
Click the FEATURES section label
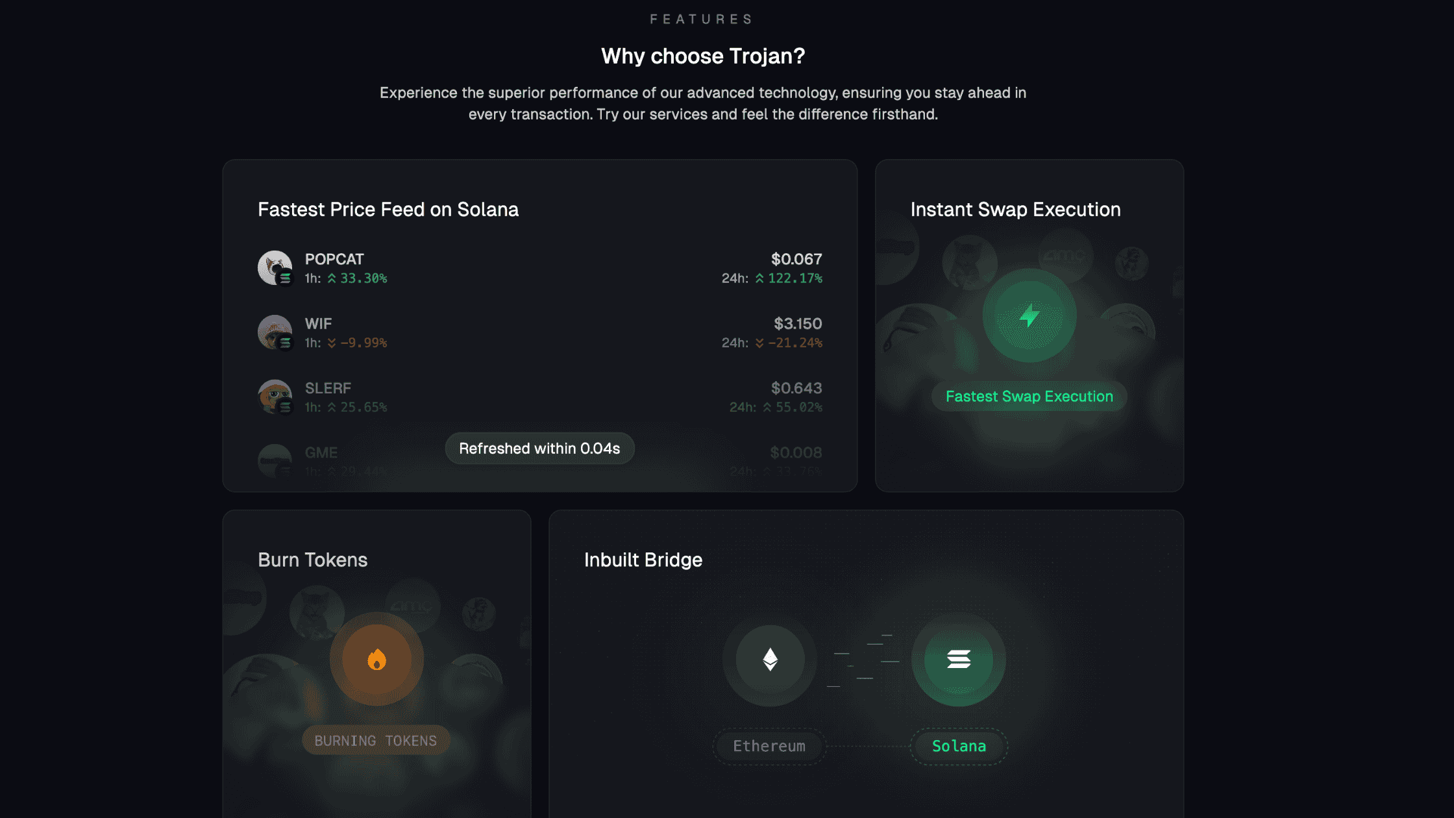(x=702, y=19)
